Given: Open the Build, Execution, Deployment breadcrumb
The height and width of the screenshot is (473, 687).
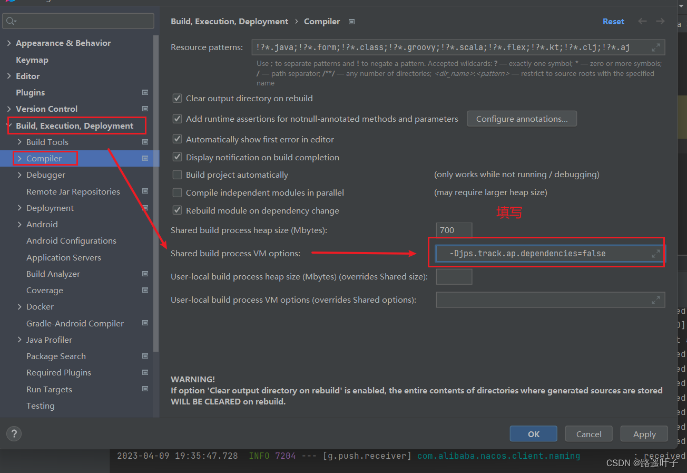Looking at the screenshot, I should [x=229, y=21].
